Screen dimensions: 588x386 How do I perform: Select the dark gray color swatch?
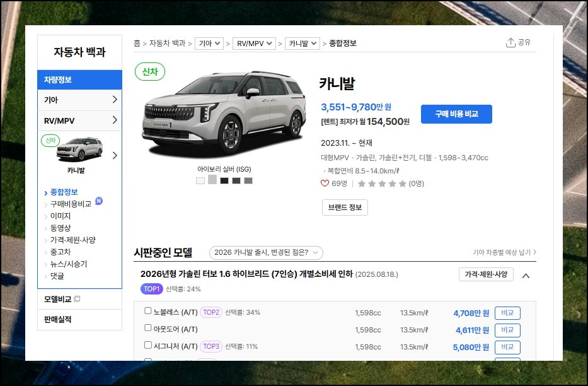pos(236,180)
